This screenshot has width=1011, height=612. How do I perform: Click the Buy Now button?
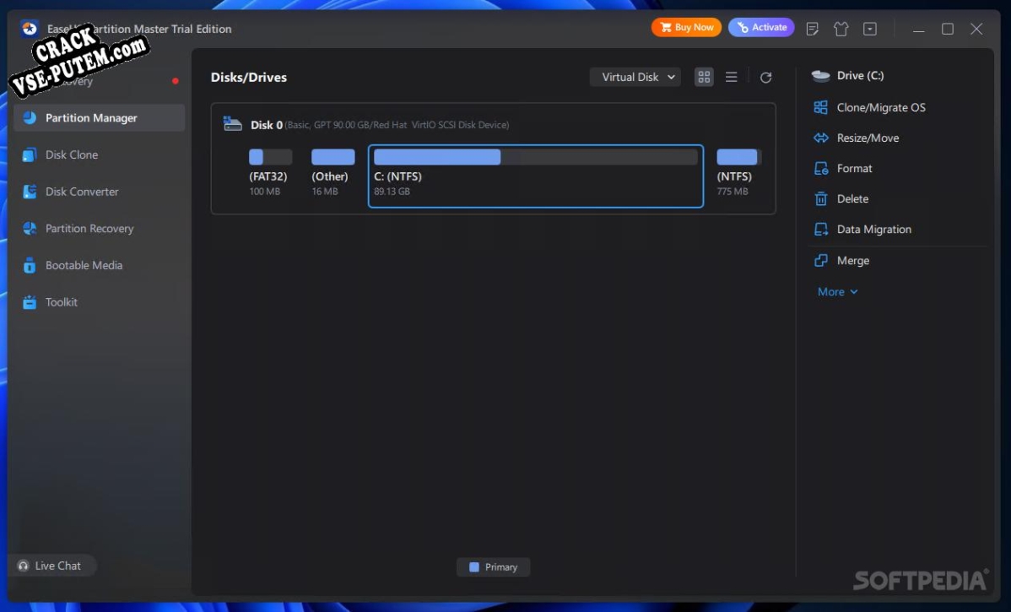(686, 27)
